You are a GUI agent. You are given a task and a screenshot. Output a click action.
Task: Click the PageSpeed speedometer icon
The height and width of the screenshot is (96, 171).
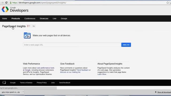point(27,35)
